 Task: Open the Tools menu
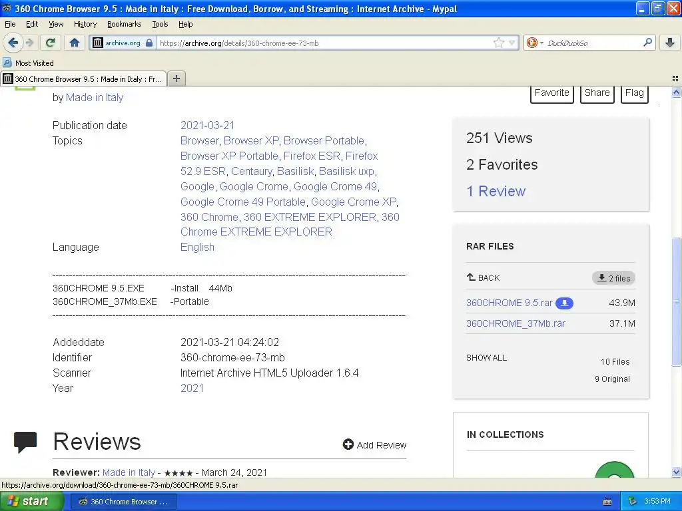click(160, 24)
